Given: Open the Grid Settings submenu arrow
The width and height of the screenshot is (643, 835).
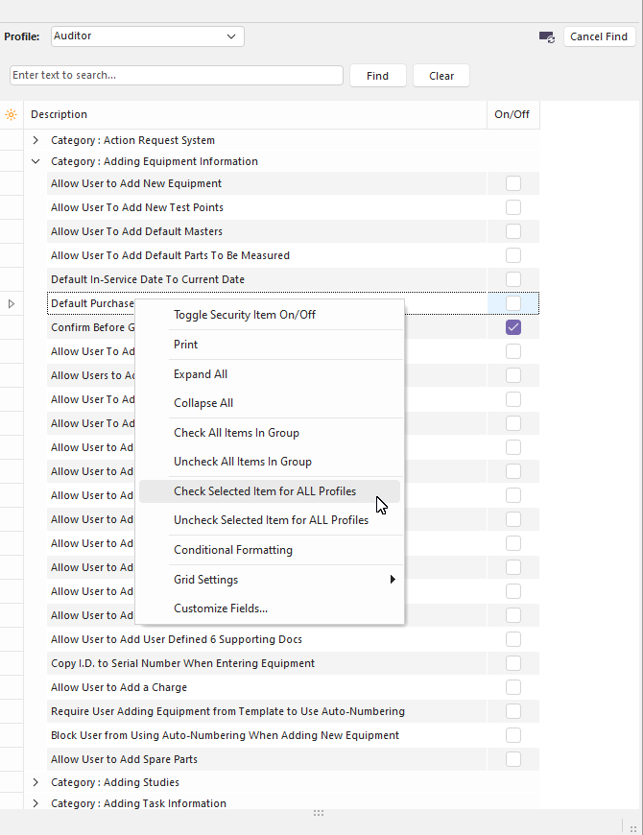Looking at the screenshot, I should point(392,580).
